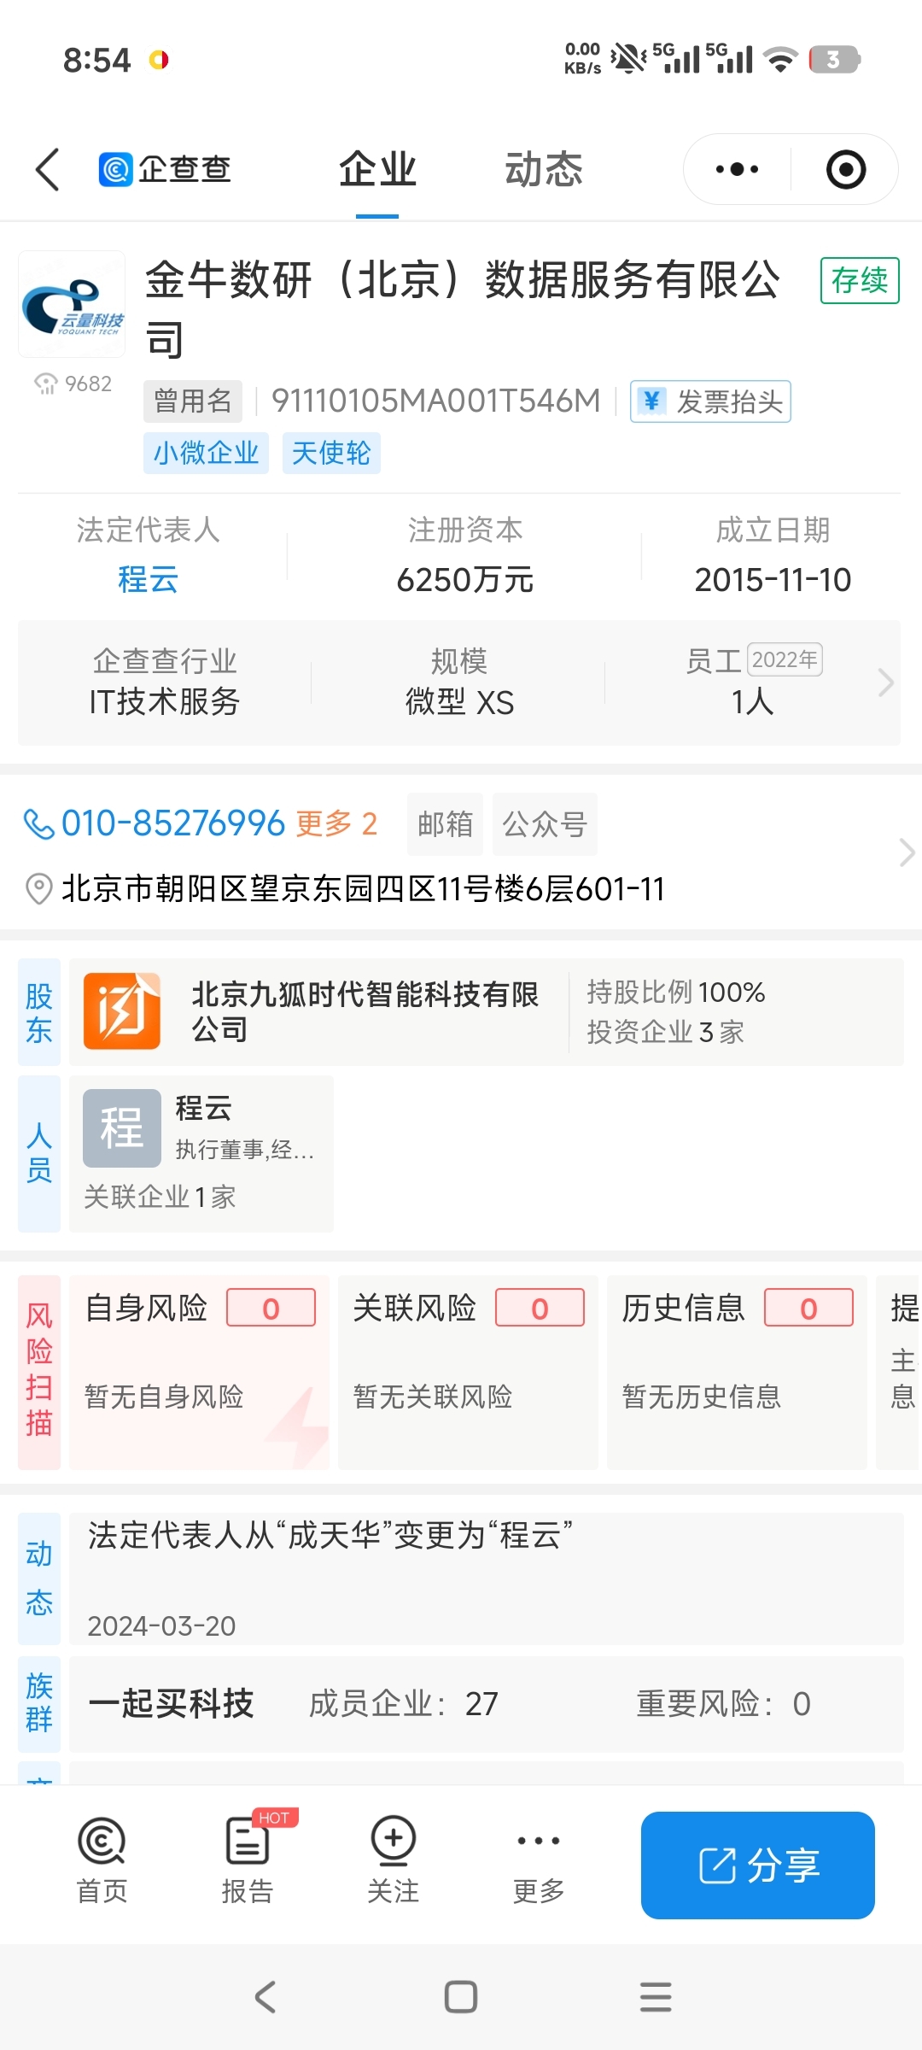Screen dimensions: 922x2050
Task: Open the 人员 side label
Action: (x=39, y=1153)
